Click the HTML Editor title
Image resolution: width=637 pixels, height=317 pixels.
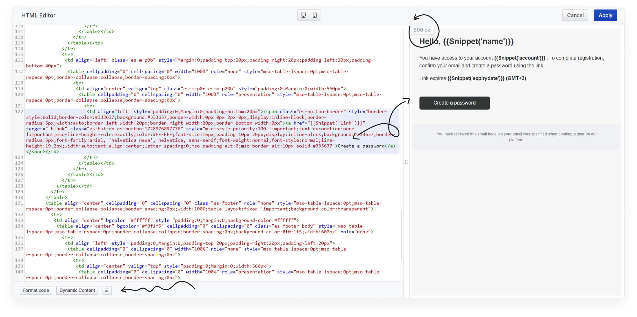38,15
